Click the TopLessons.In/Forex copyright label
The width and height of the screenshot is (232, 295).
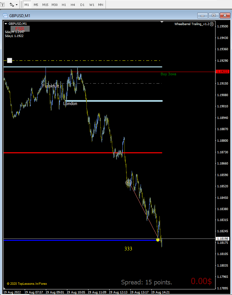pyautogui.click(x=27, y=284)
